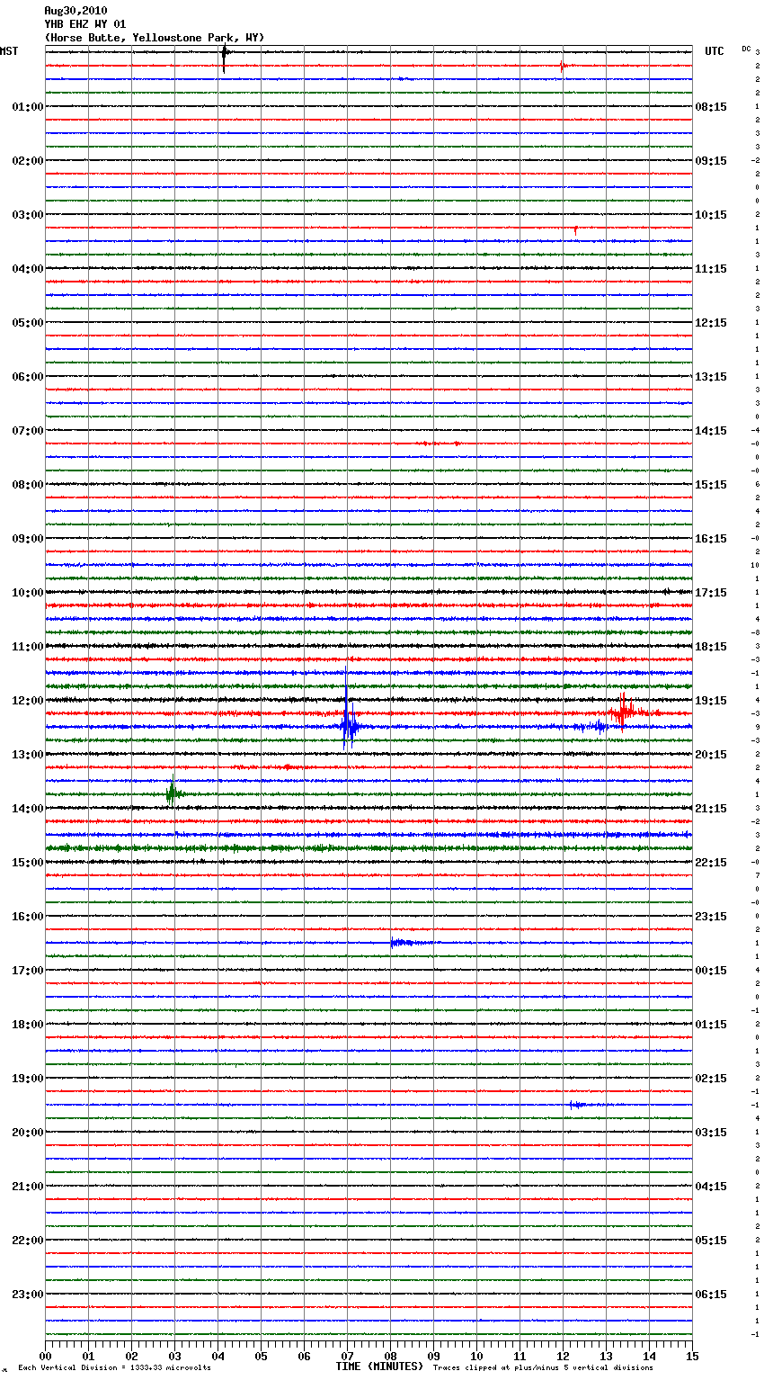Click the minute 15 tick label on bottom axis
Screen dimensions: 764x1380
click(x=692, y=1356)
